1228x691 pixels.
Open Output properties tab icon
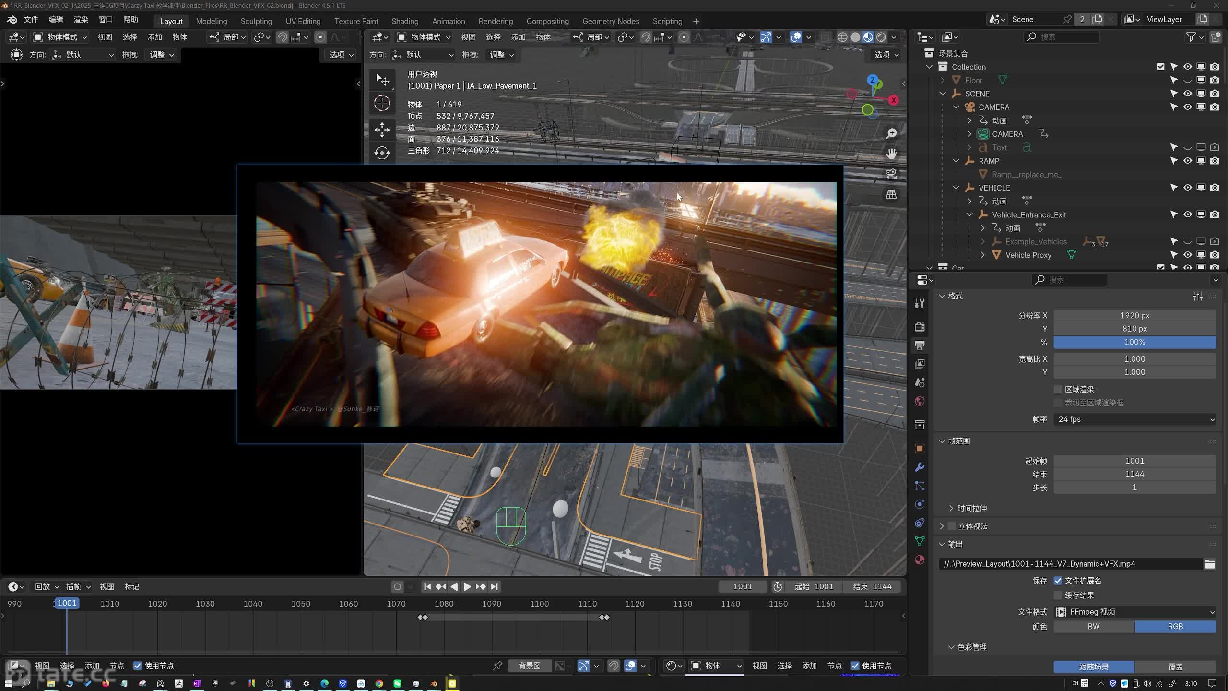[x=920, y=345]
